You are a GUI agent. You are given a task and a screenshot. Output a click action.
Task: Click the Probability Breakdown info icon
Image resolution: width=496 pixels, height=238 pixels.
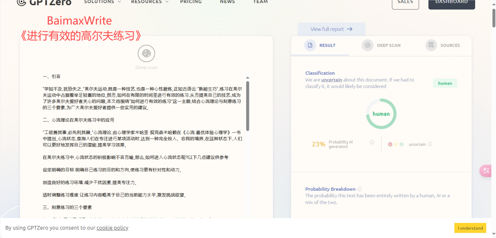[x=359, y=189]
